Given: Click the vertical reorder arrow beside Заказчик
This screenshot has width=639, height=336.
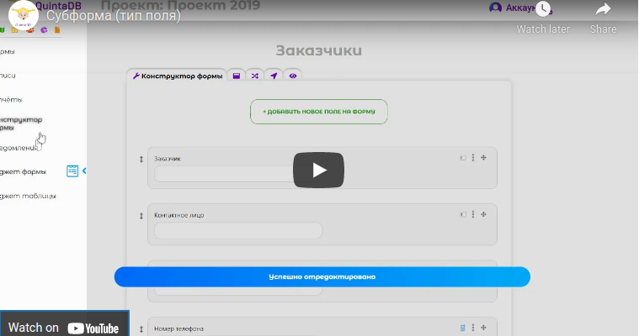Looking at the screenshot, I should pyautogui.click(x=141, y=160).
